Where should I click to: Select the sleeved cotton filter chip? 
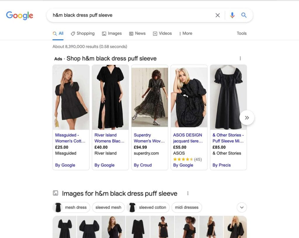(148, 207)
